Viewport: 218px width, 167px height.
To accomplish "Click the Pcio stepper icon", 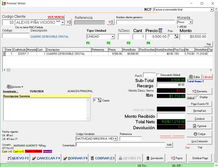I will tap(176, 36).
